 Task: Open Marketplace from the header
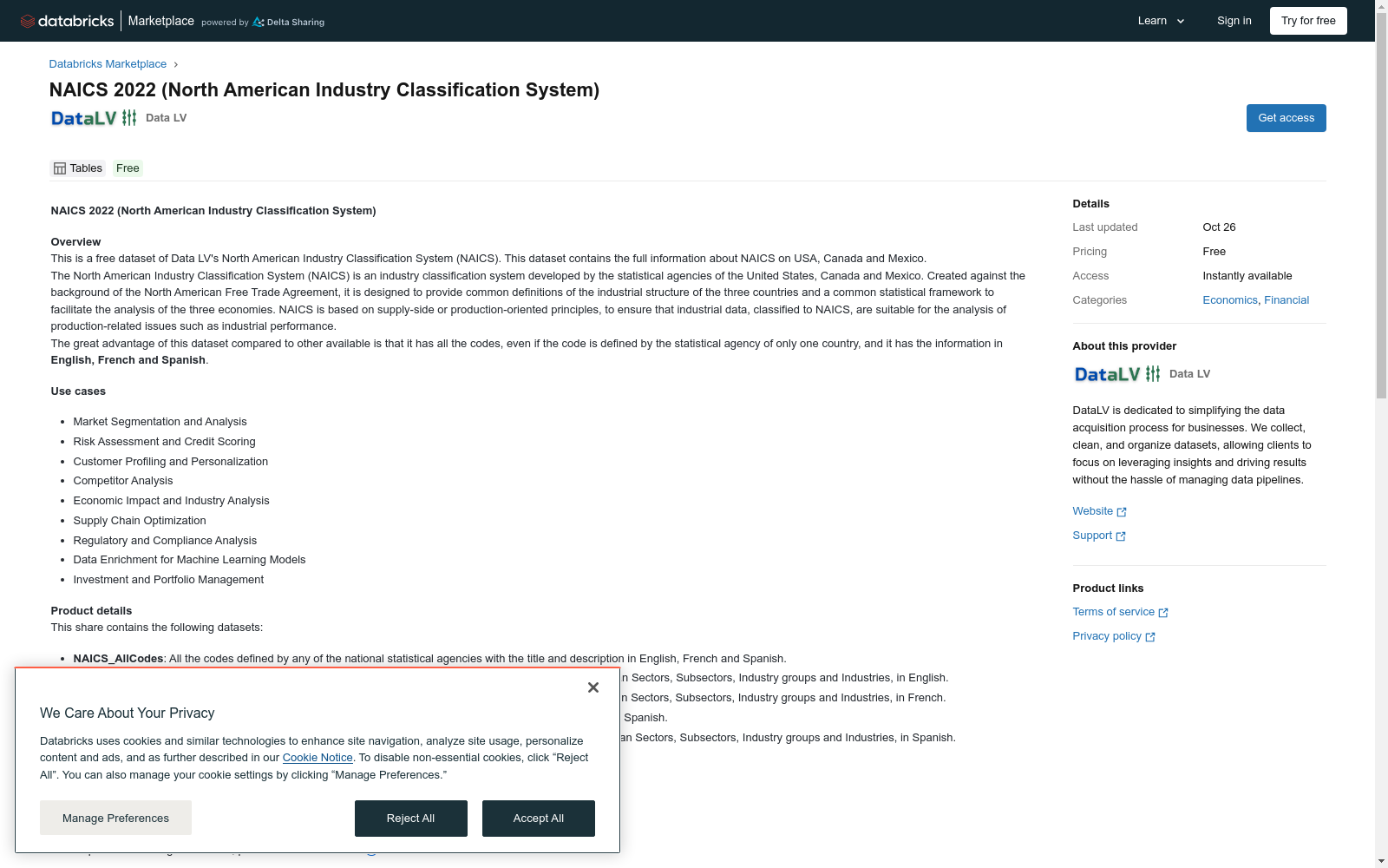161,21
